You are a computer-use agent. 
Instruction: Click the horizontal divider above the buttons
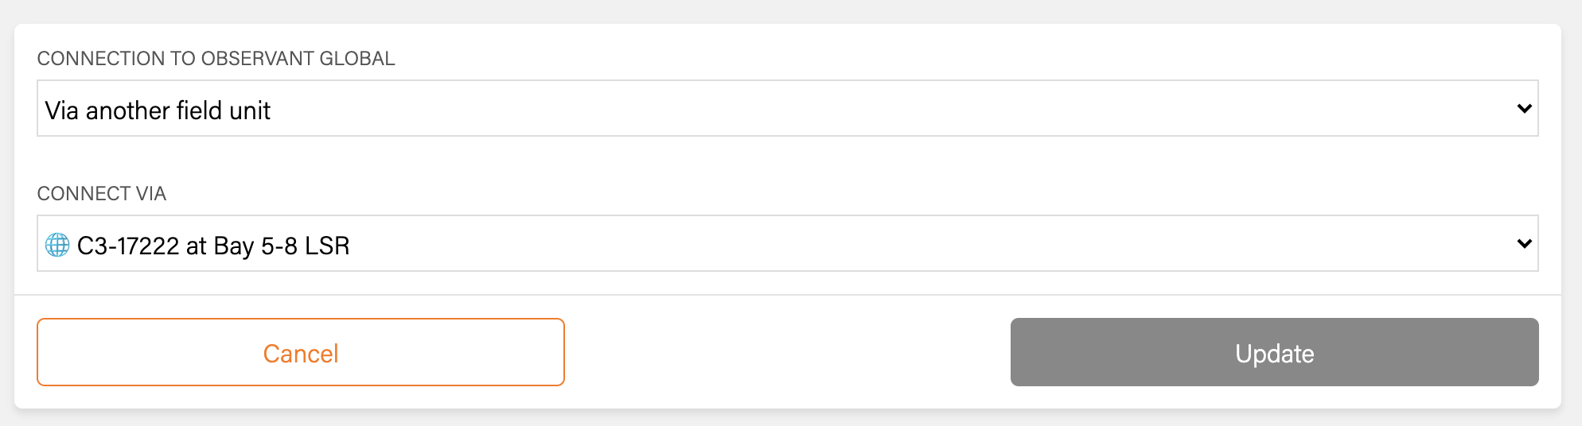(788, 295)
